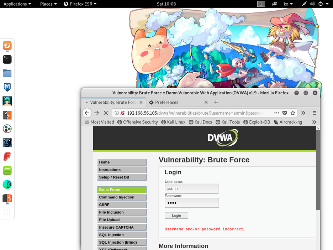Viewport: 333px width, 250px height.
Task: Open a new browser tab
Action: 216,102
